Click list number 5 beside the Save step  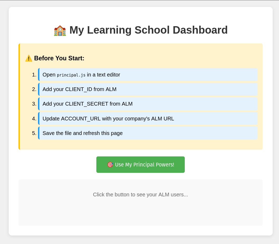tap(34, 133)
